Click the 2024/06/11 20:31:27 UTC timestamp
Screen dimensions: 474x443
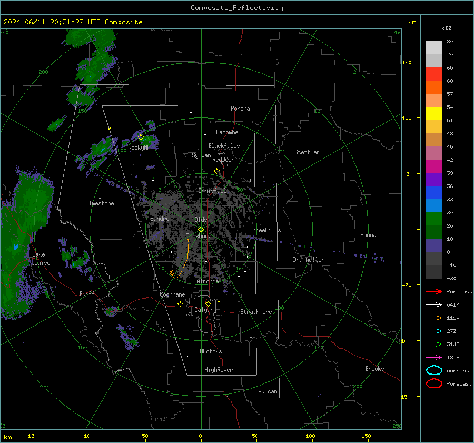(x=52, y=22)
